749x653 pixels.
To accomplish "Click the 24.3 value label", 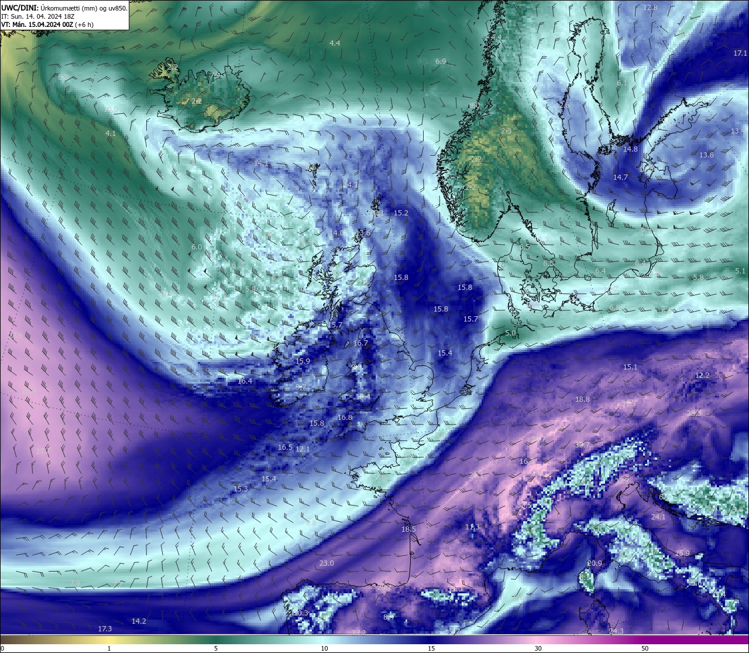I will (x=616, y=631).
